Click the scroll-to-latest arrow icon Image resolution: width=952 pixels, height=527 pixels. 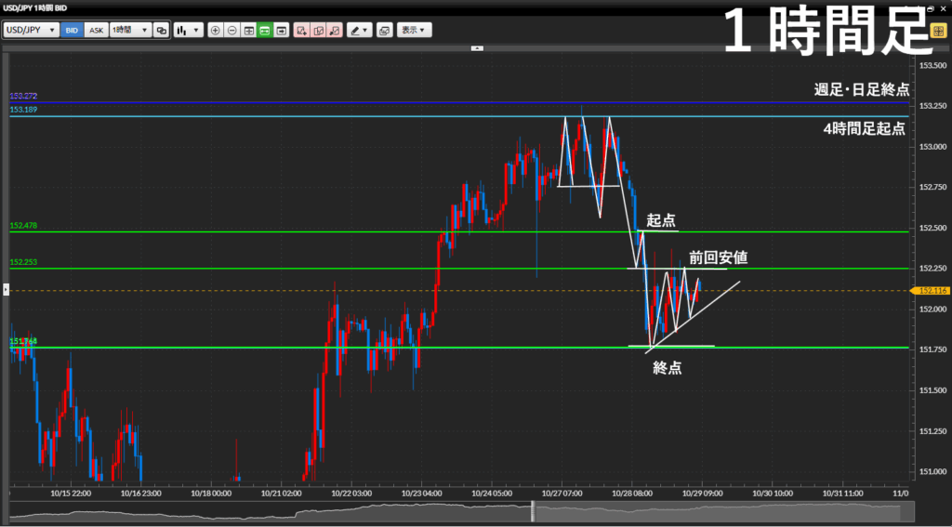280,30
